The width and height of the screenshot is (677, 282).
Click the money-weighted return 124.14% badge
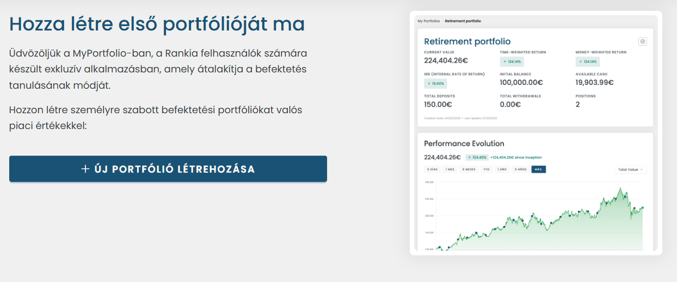(x=587, y=62)
